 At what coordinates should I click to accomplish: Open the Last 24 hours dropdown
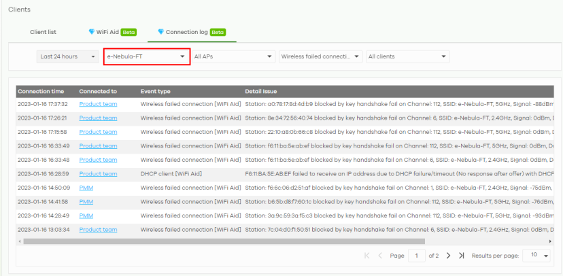pyautogui.click(x=67, y=56)
